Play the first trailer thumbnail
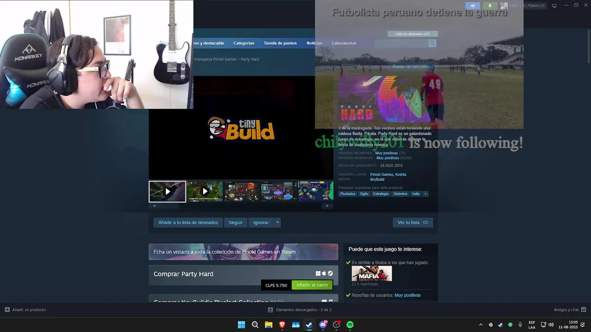This screenshot has height=332, width=591. pyautogui.click(x=167, y=191)
